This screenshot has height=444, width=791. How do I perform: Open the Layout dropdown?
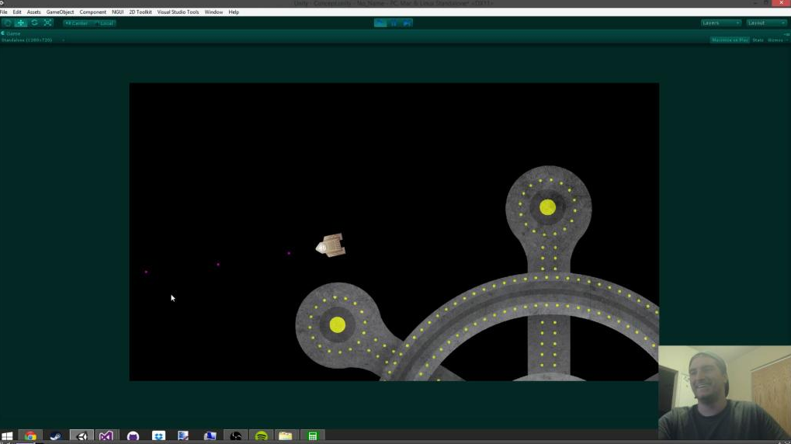766,23
